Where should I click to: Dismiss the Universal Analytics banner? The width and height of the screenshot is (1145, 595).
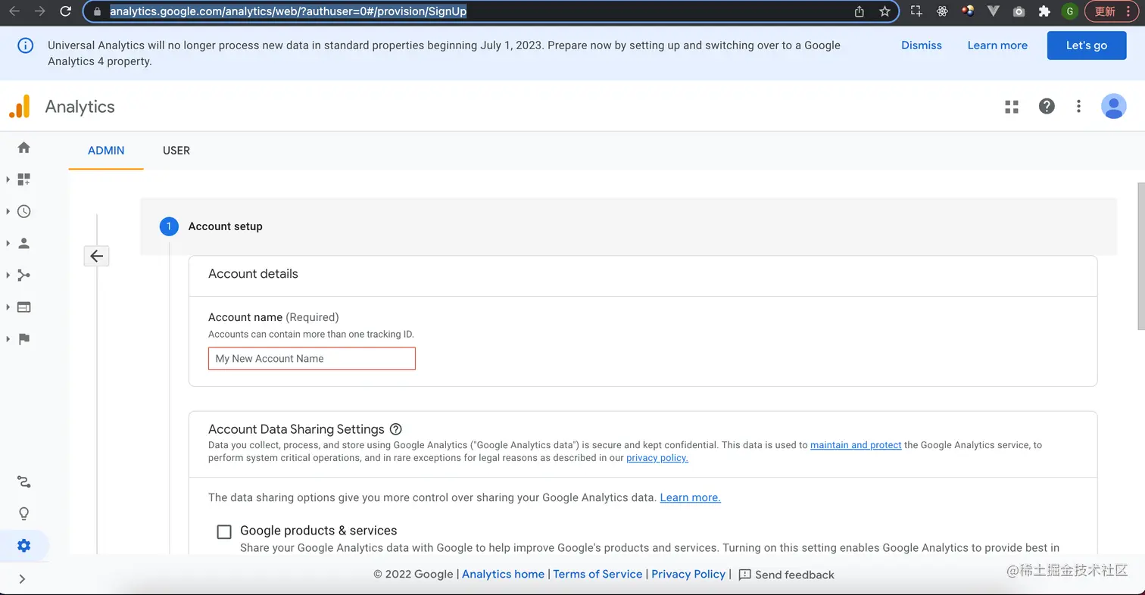pyautogui.click(x=921, y=45)
